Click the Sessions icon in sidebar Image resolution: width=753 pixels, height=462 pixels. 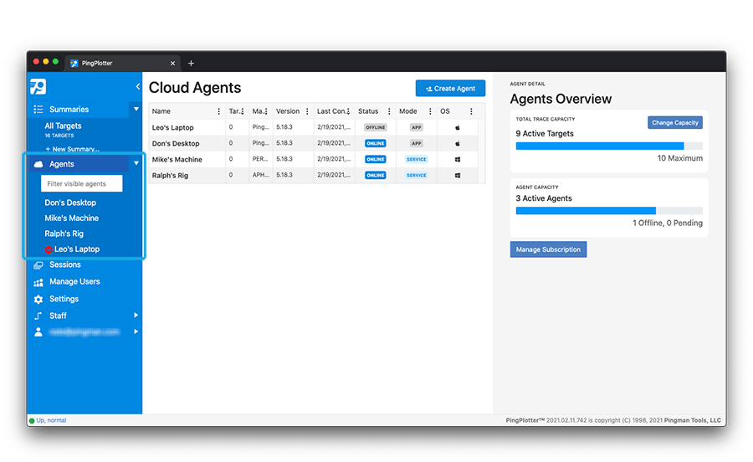38,265
